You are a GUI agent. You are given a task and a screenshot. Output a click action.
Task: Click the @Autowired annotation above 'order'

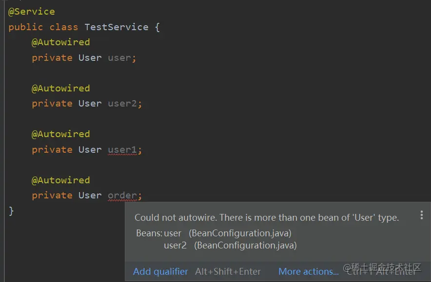coord(61,180)
